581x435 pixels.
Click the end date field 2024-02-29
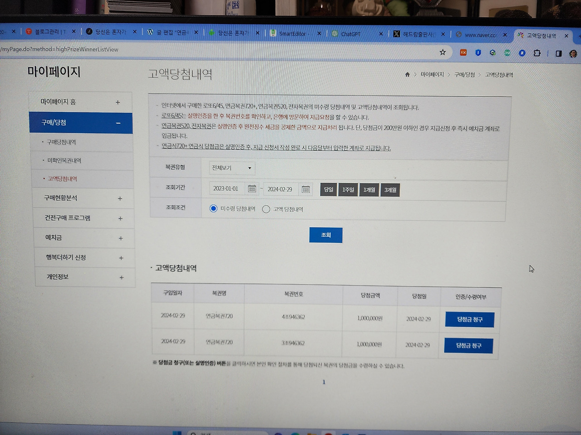click(x=281, y=189)
